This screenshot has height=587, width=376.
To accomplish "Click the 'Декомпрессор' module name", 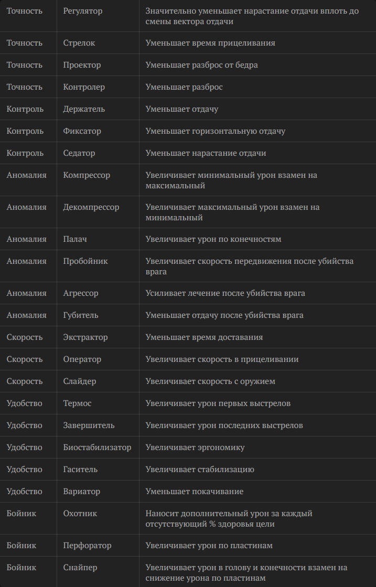I will (x=91, y=207).
